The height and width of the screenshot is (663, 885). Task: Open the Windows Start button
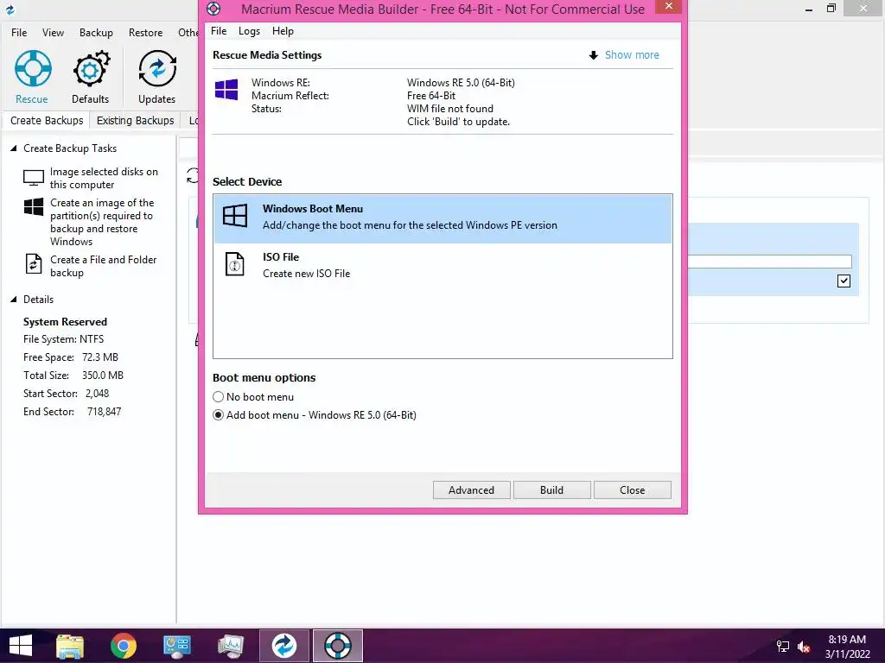pyautogui.click(x=21, y=646)
